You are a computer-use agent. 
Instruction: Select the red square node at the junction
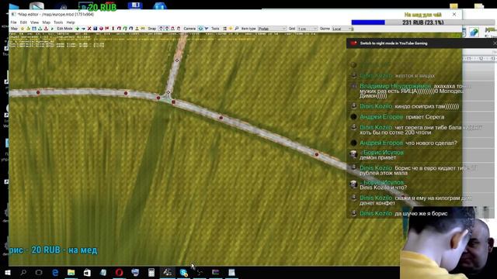pos(173,102)
